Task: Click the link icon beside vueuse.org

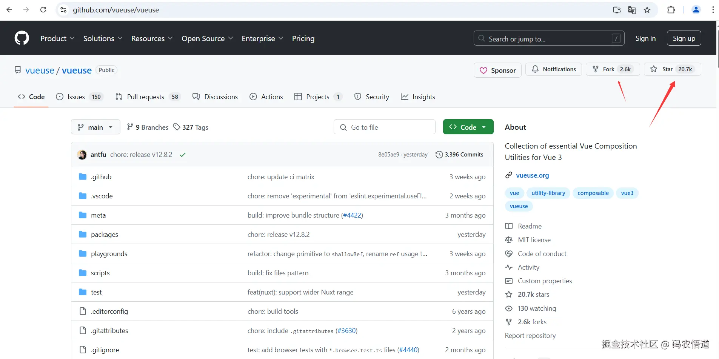Action: (509, 175)
